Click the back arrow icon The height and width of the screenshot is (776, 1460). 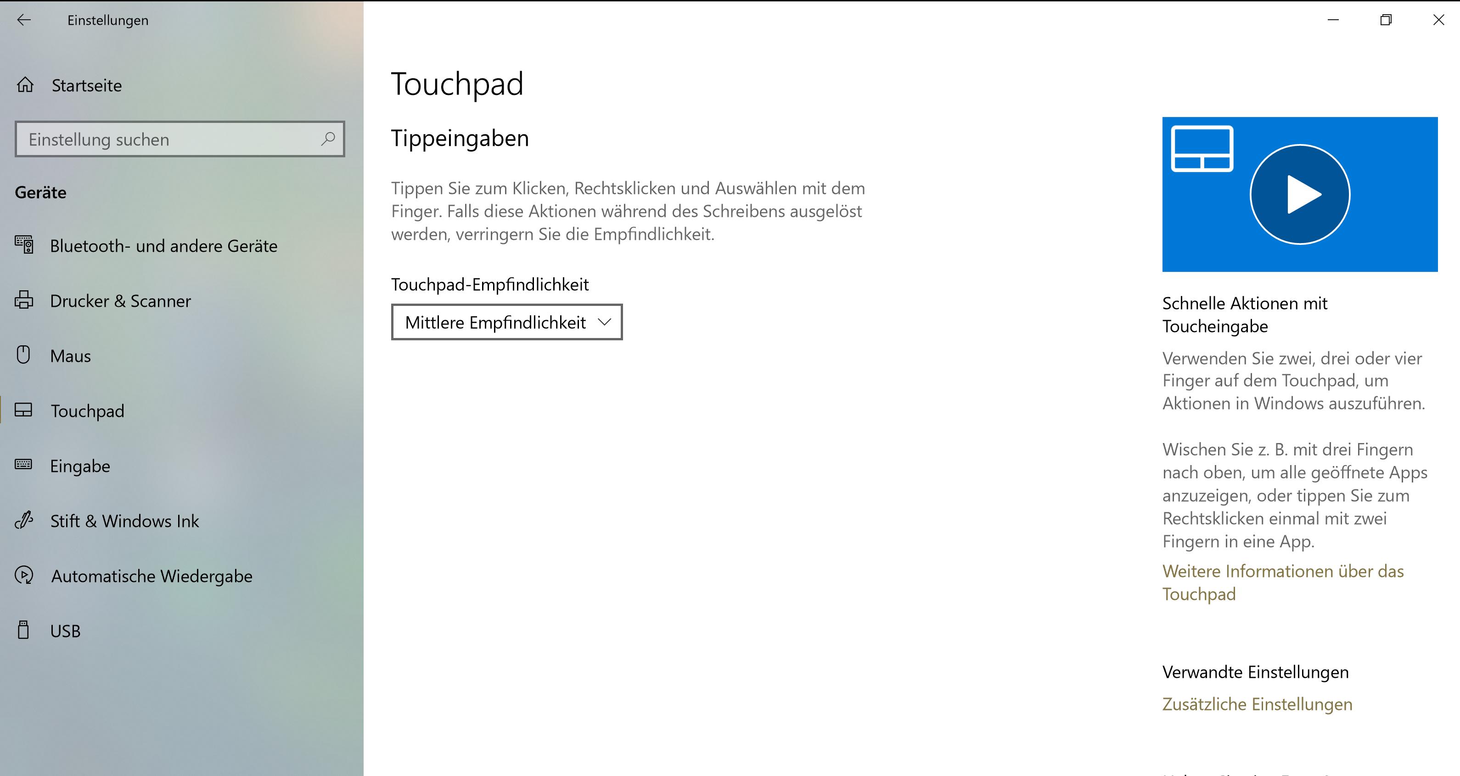[x=24, y=20]
